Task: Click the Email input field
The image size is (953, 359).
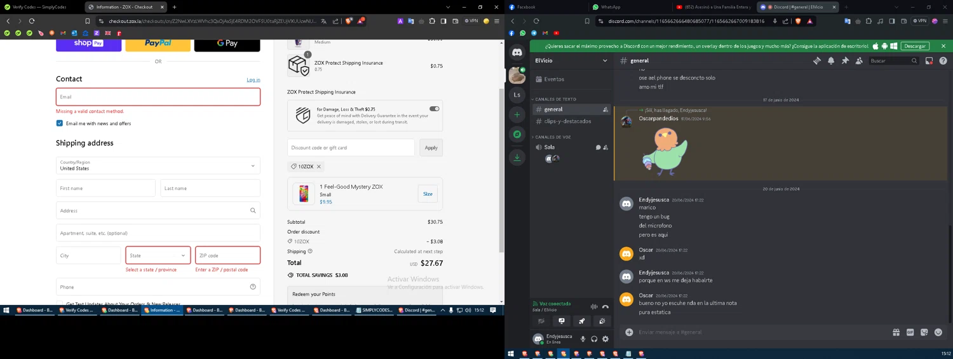Action: pyautogui.click(x=158, y=97)
